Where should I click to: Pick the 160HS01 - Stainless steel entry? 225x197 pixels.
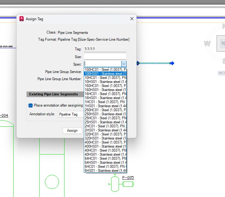coord(105,90)
